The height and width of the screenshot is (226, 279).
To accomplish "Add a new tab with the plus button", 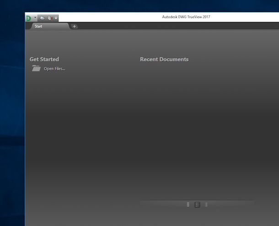I will coord(75,27).
